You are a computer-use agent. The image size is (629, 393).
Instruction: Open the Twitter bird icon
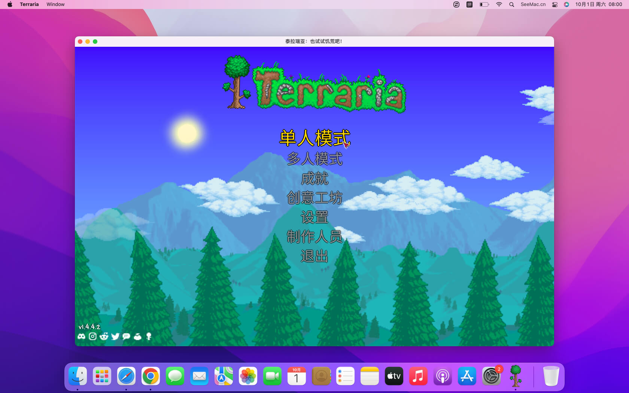coord(115,336)
